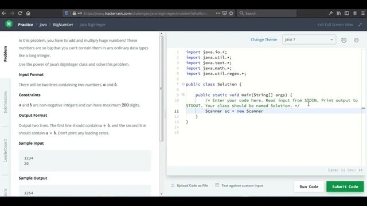Click the Run Code button
The width and height of the screenshot is (367, 206).
309,187
